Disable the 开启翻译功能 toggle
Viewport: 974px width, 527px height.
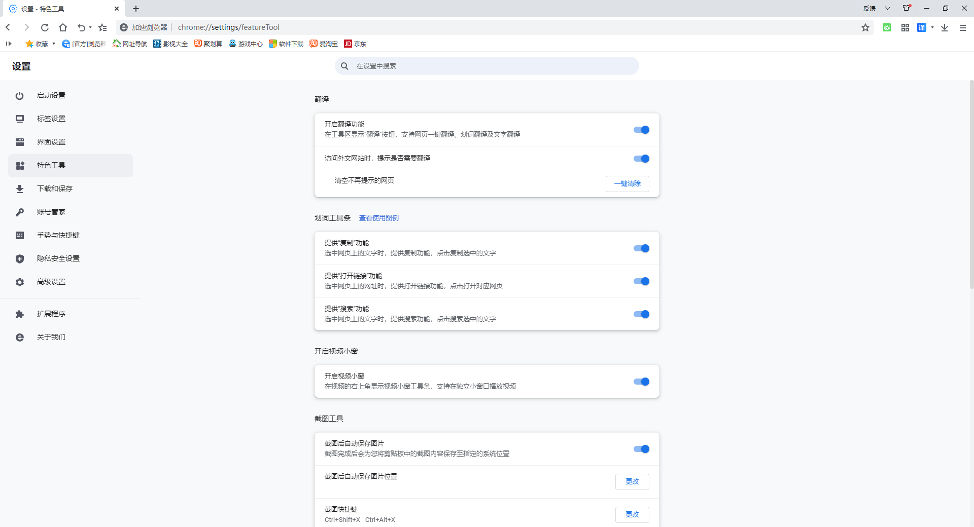coord(642,130)
